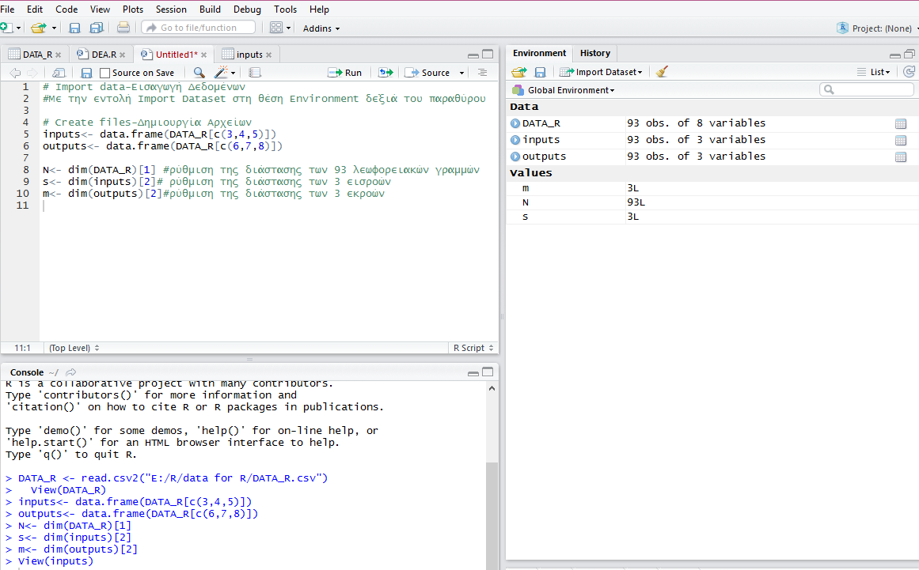This screenshot has width=919, height=570.
Task: Open find and replace magnifier in the editor
Action: tap(199, 73)
